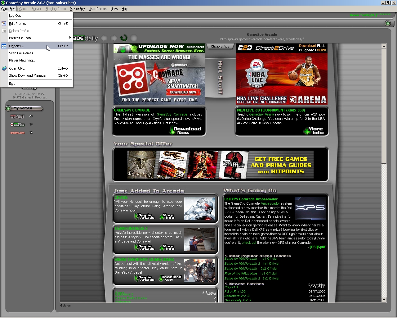The width and height of the screenshot is (397, 318).
Task: Open Rise of the Witch King ladder
Action: (251, 274)
